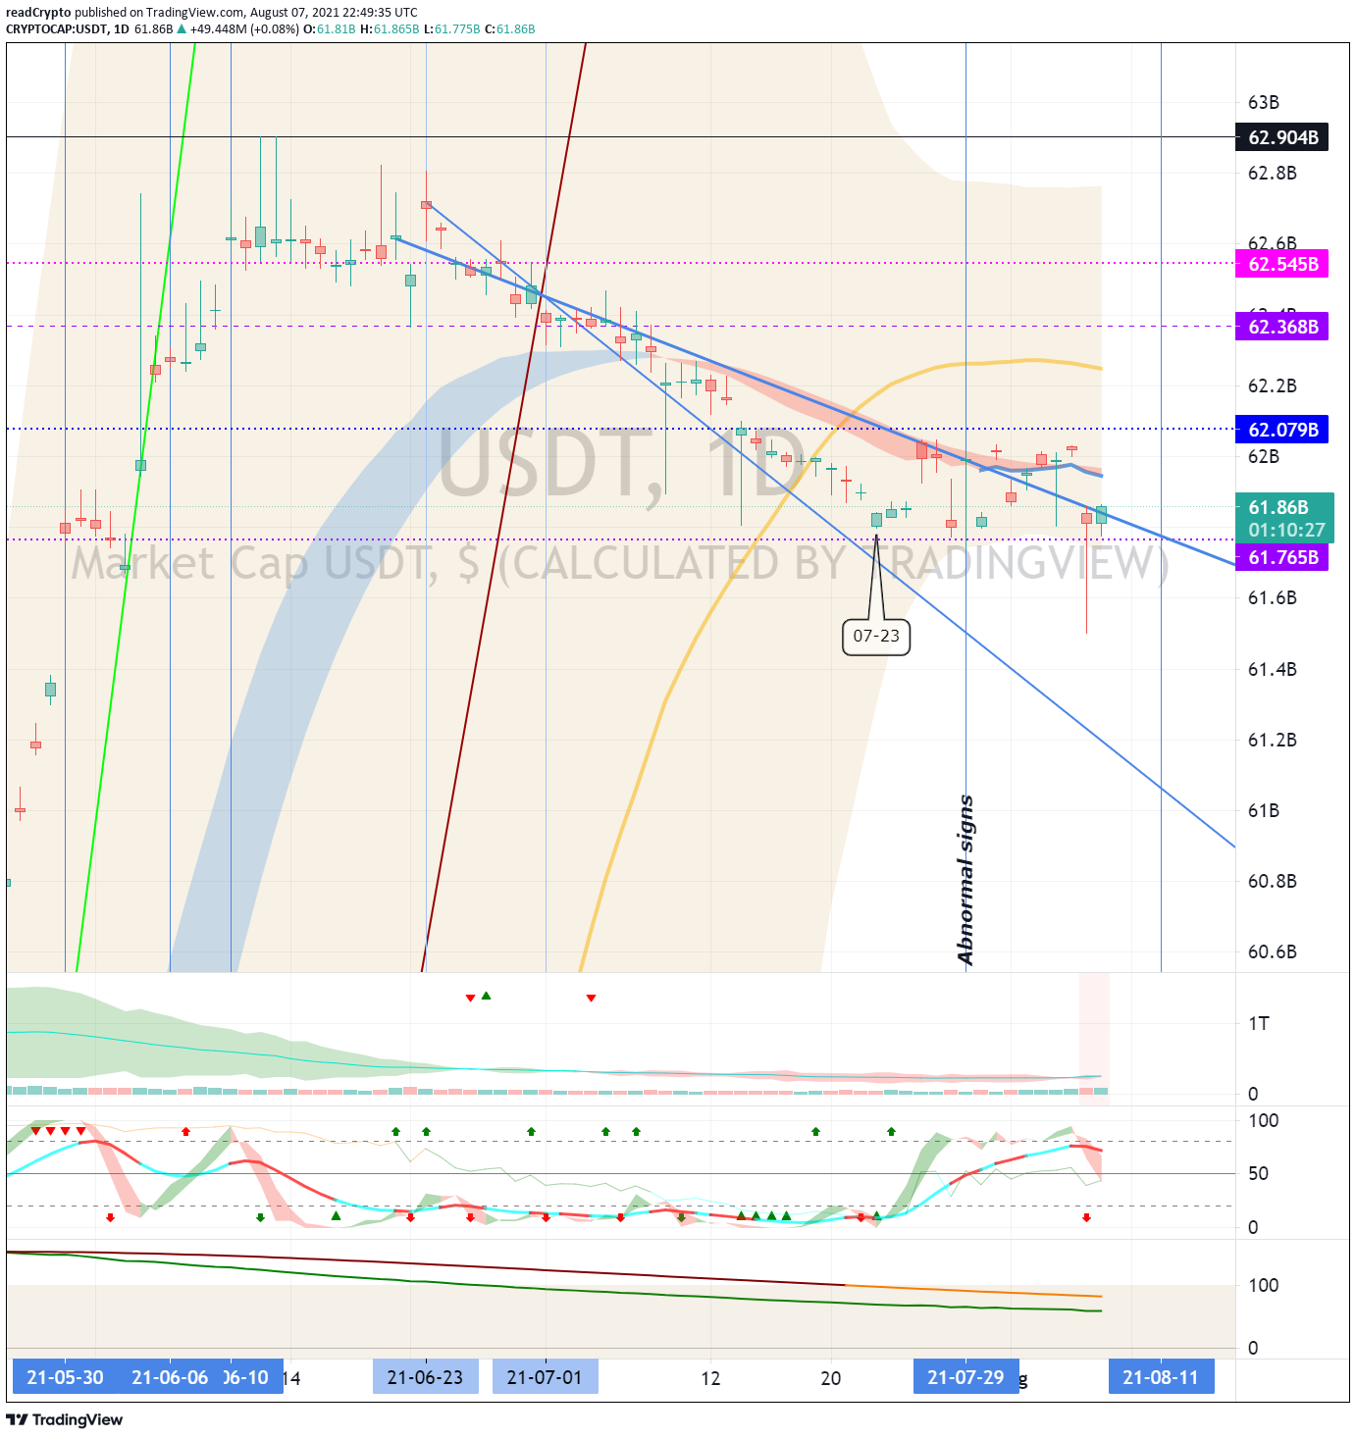Click the TradingView logo at the bottom
This screenshot has height=1438, width=1356.
[65, 1419]
